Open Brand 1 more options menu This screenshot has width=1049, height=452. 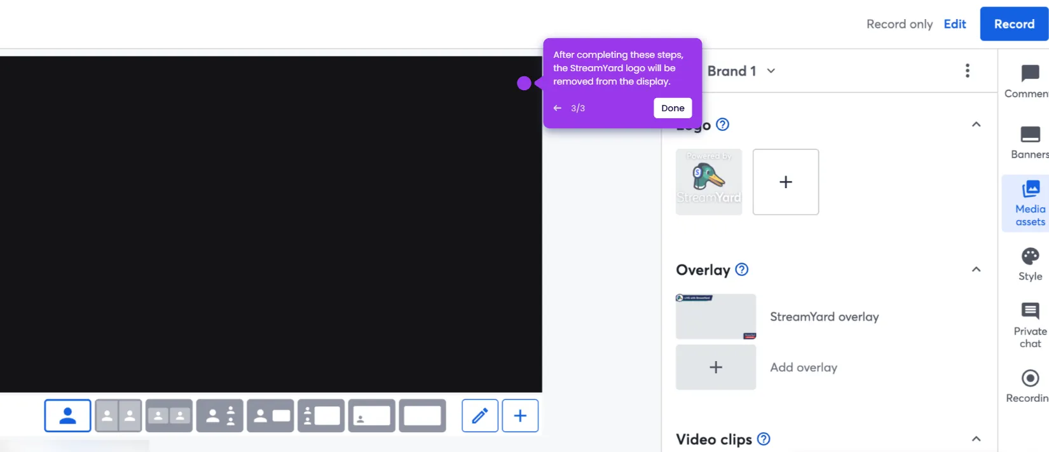[x=968, y=71]
